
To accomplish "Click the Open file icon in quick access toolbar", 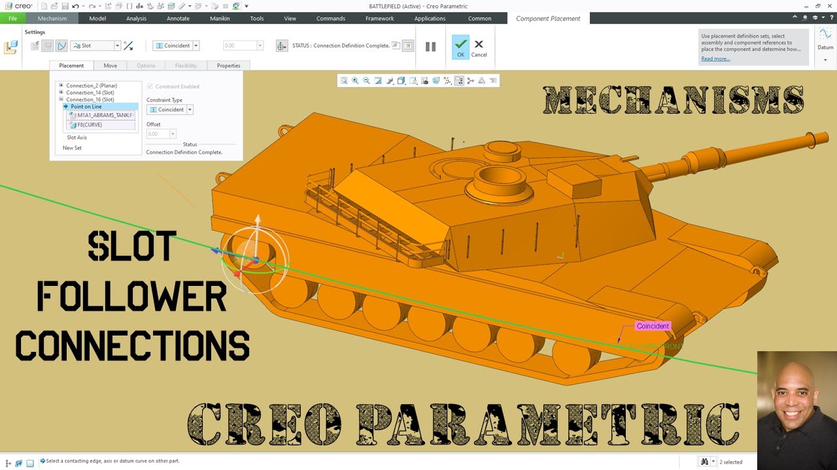I will tap(54, 7).
